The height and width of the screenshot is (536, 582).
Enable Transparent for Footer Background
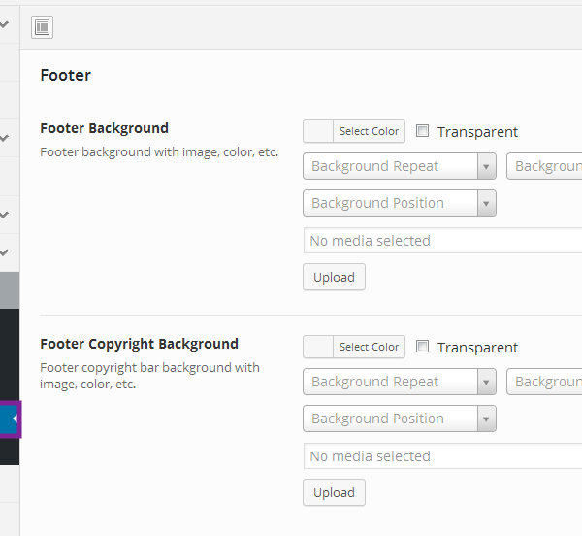click(x=423, y=131)
